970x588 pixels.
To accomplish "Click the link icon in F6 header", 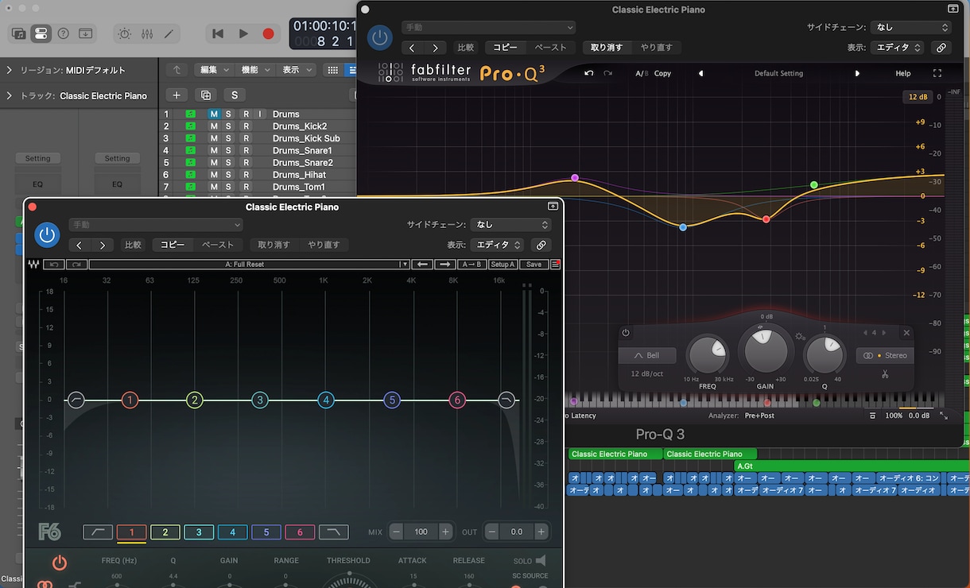I will [541, 245].
